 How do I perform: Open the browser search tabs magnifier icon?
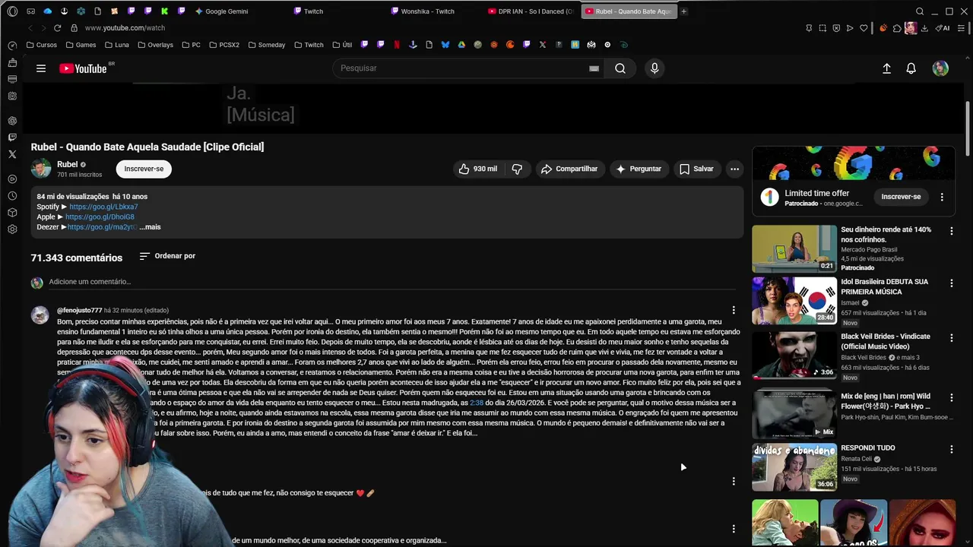(x=920, y=11)
